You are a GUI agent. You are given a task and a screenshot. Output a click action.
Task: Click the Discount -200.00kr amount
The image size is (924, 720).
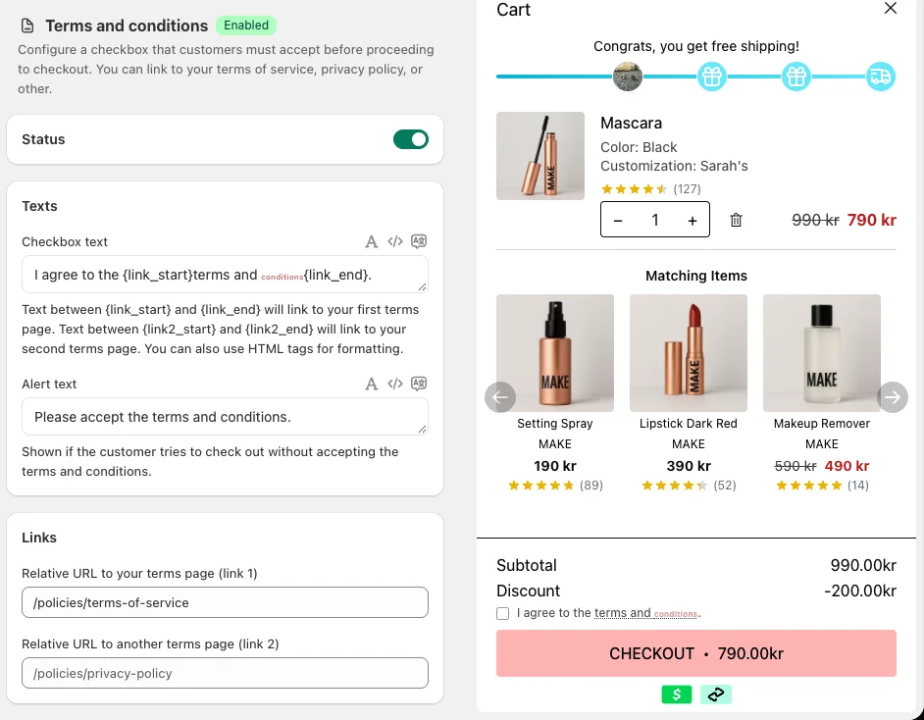pyautogui.click(x=860, y=591)
